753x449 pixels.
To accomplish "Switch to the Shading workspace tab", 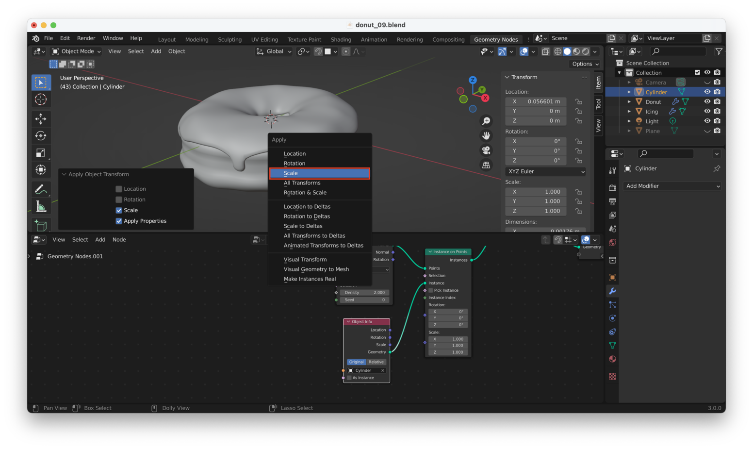I will 341,39.
